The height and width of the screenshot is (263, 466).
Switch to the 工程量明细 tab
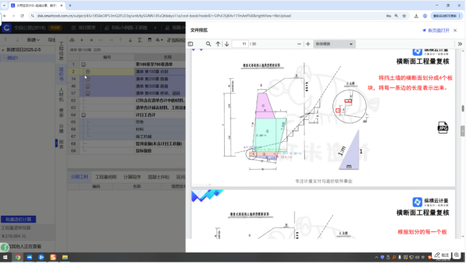[106, 177]
